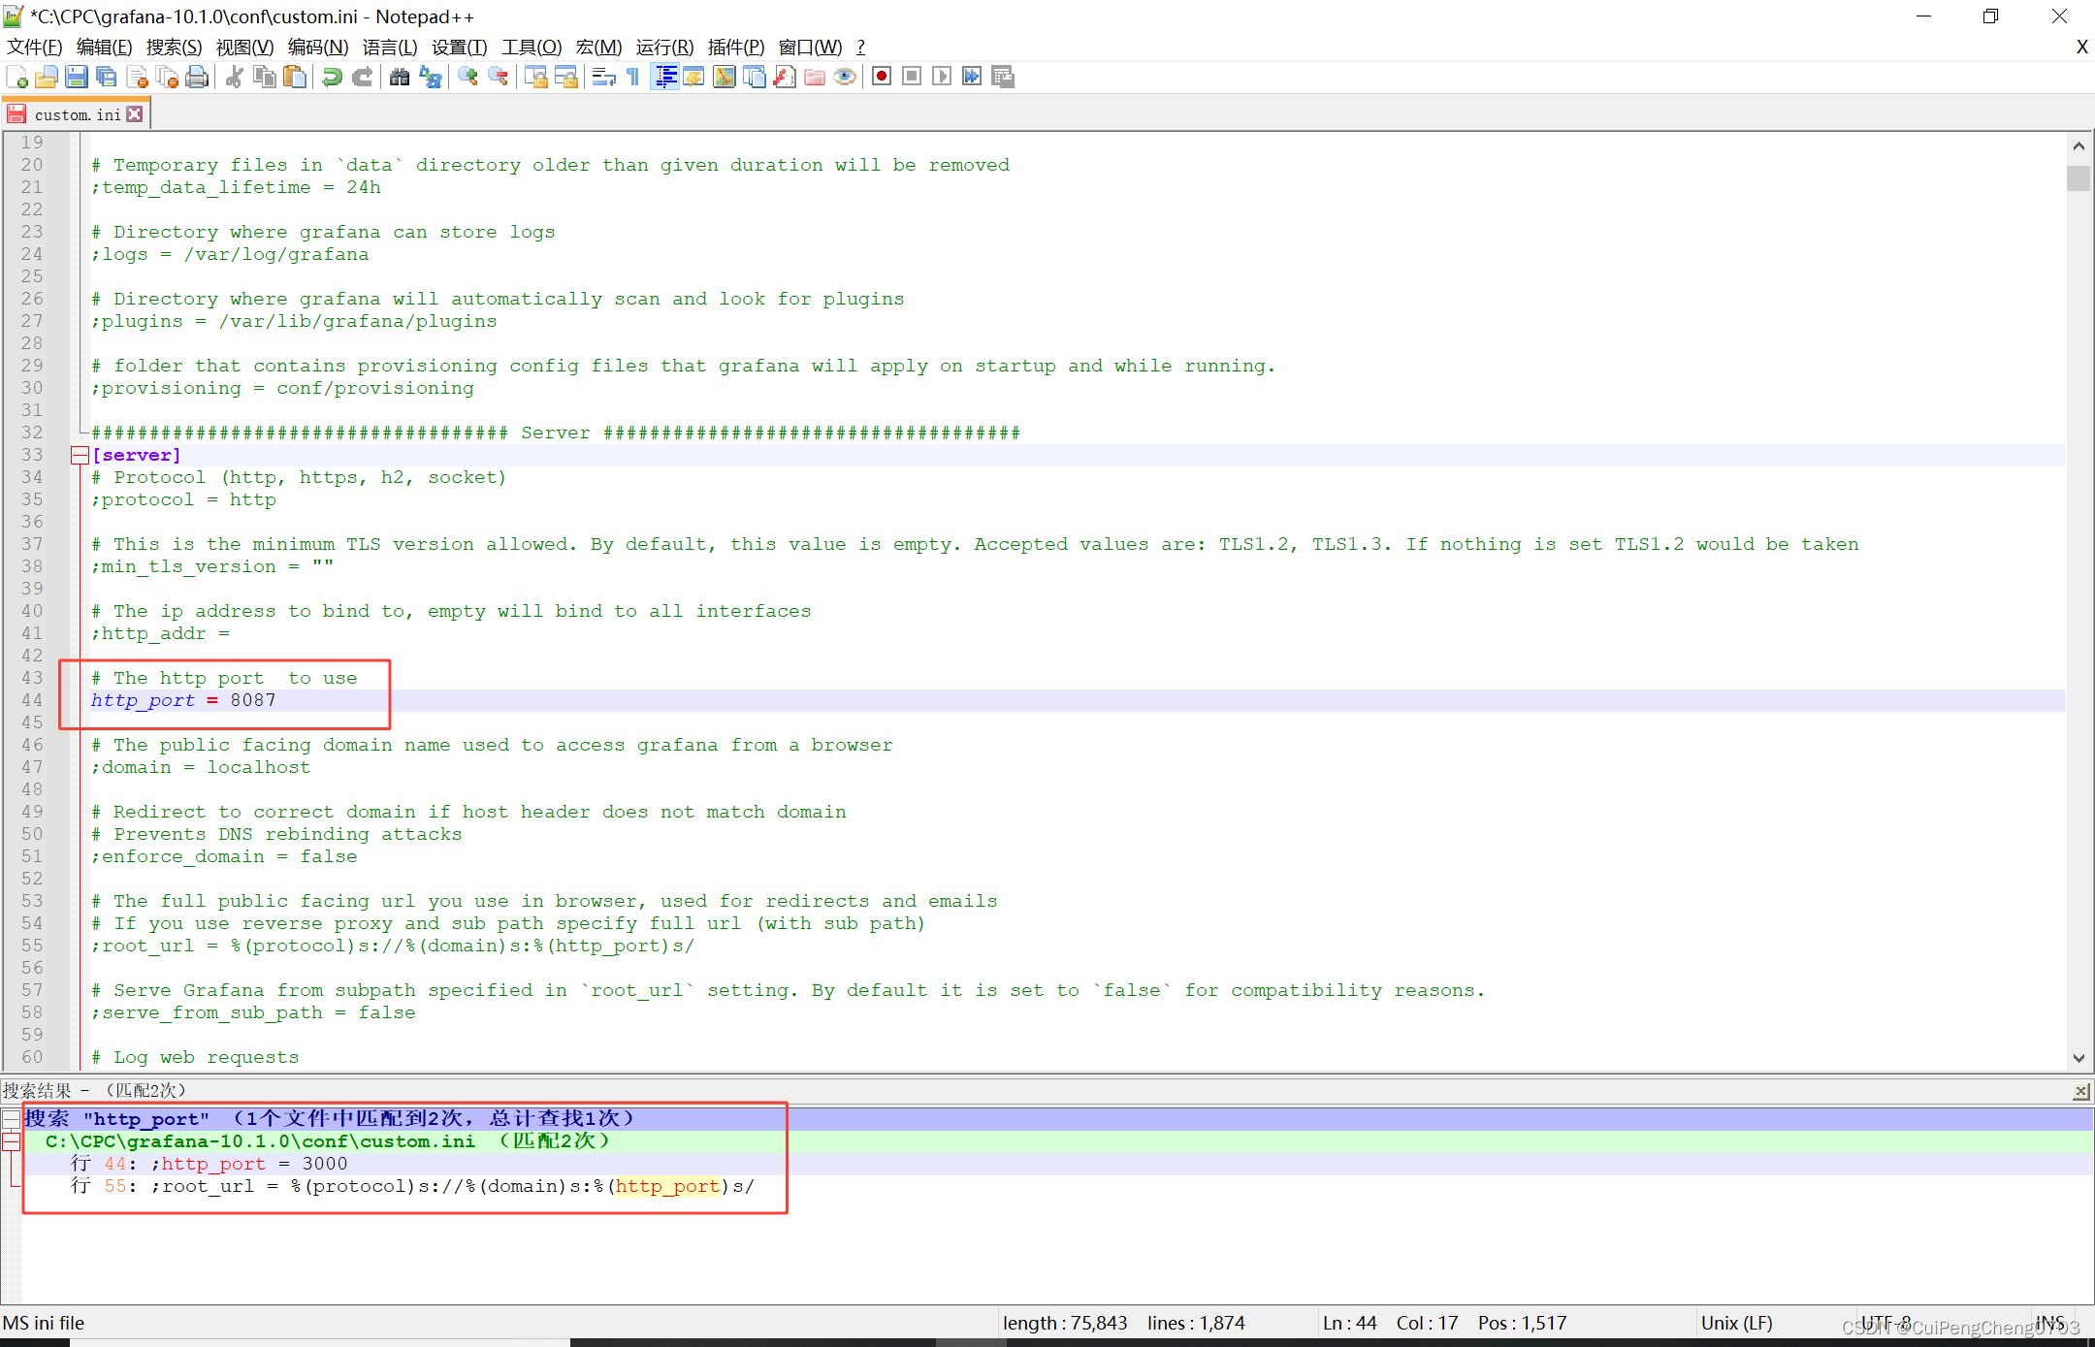Screen dimensions: 2095x1347
Task: Zoom in the editor view
Action: (x=467, y=77)
